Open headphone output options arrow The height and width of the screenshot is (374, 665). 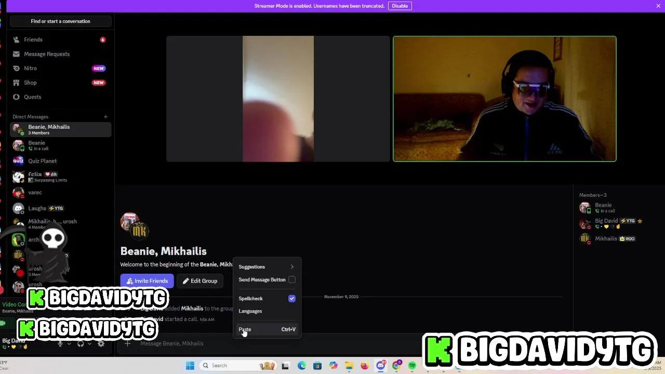click(89, 343)
